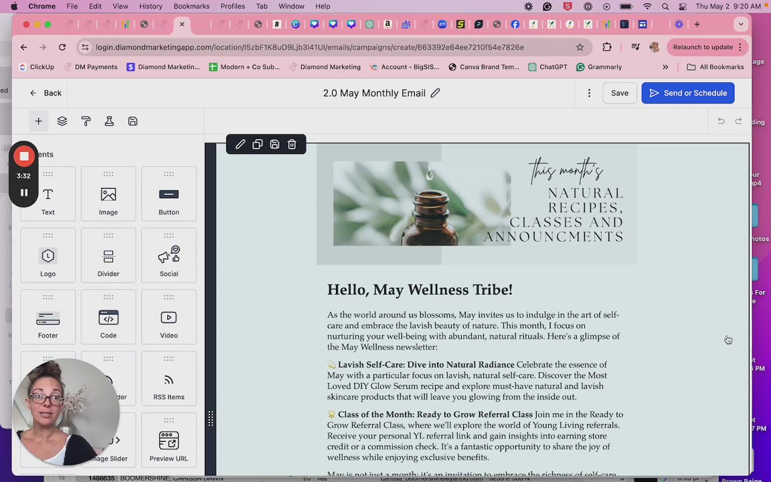Open the ChatGPT bookmark
771x482 pixels.
click(x=547, y=67)
